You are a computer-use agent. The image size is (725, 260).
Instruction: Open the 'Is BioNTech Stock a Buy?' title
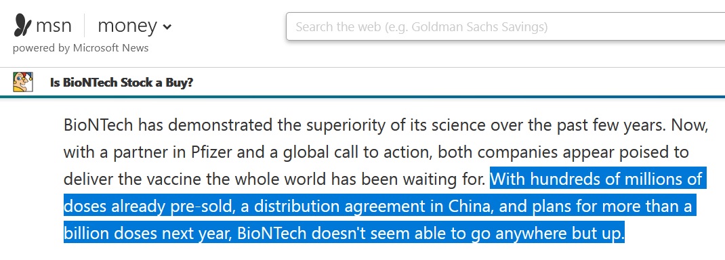(x=121, y=83)
